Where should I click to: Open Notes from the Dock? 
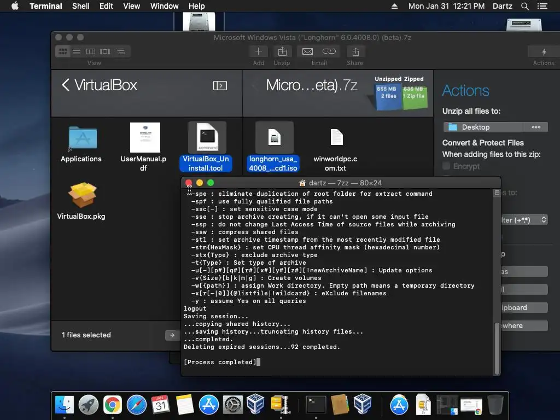(x=185, y=405)
